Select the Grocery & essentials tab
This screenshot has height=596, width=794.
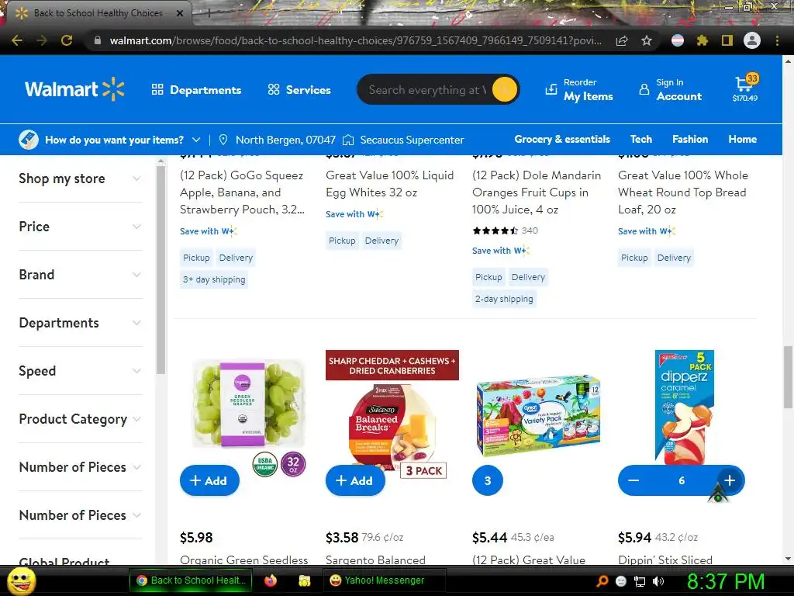(562, 140)
